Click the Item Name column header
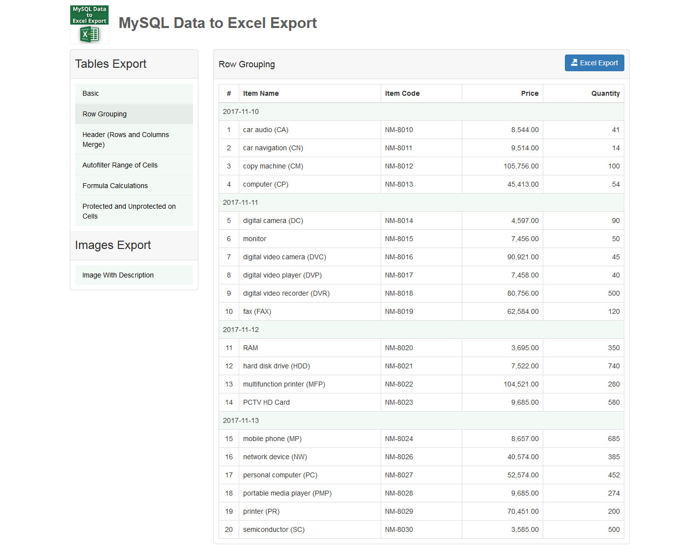The image size is (699, 554). 260,93
